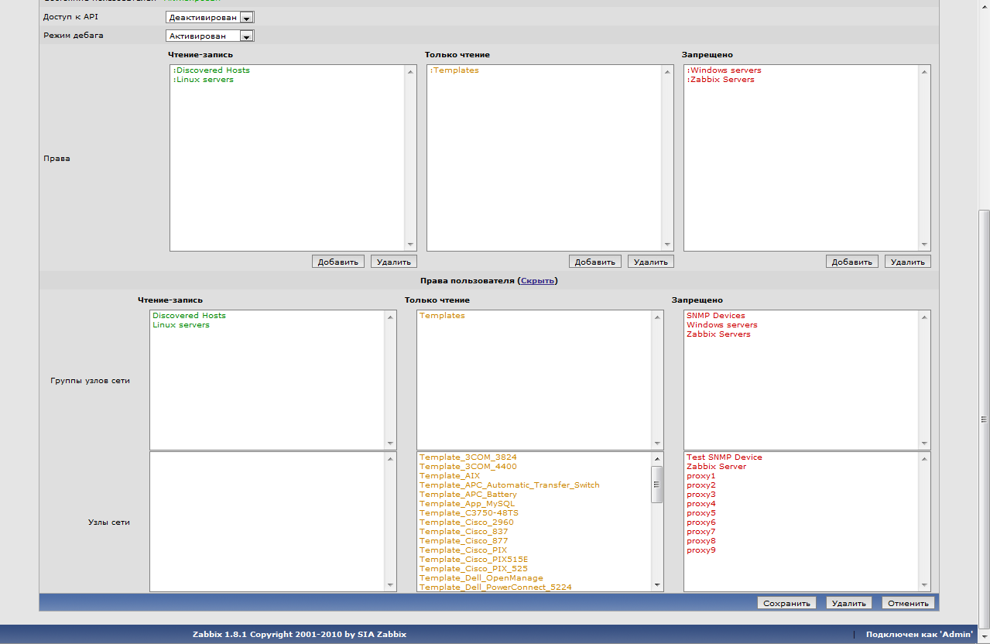Screen dimensions: 990x644
Task: Click the page's vertical scrollbar thumb
Action: [x=984, y=419]
